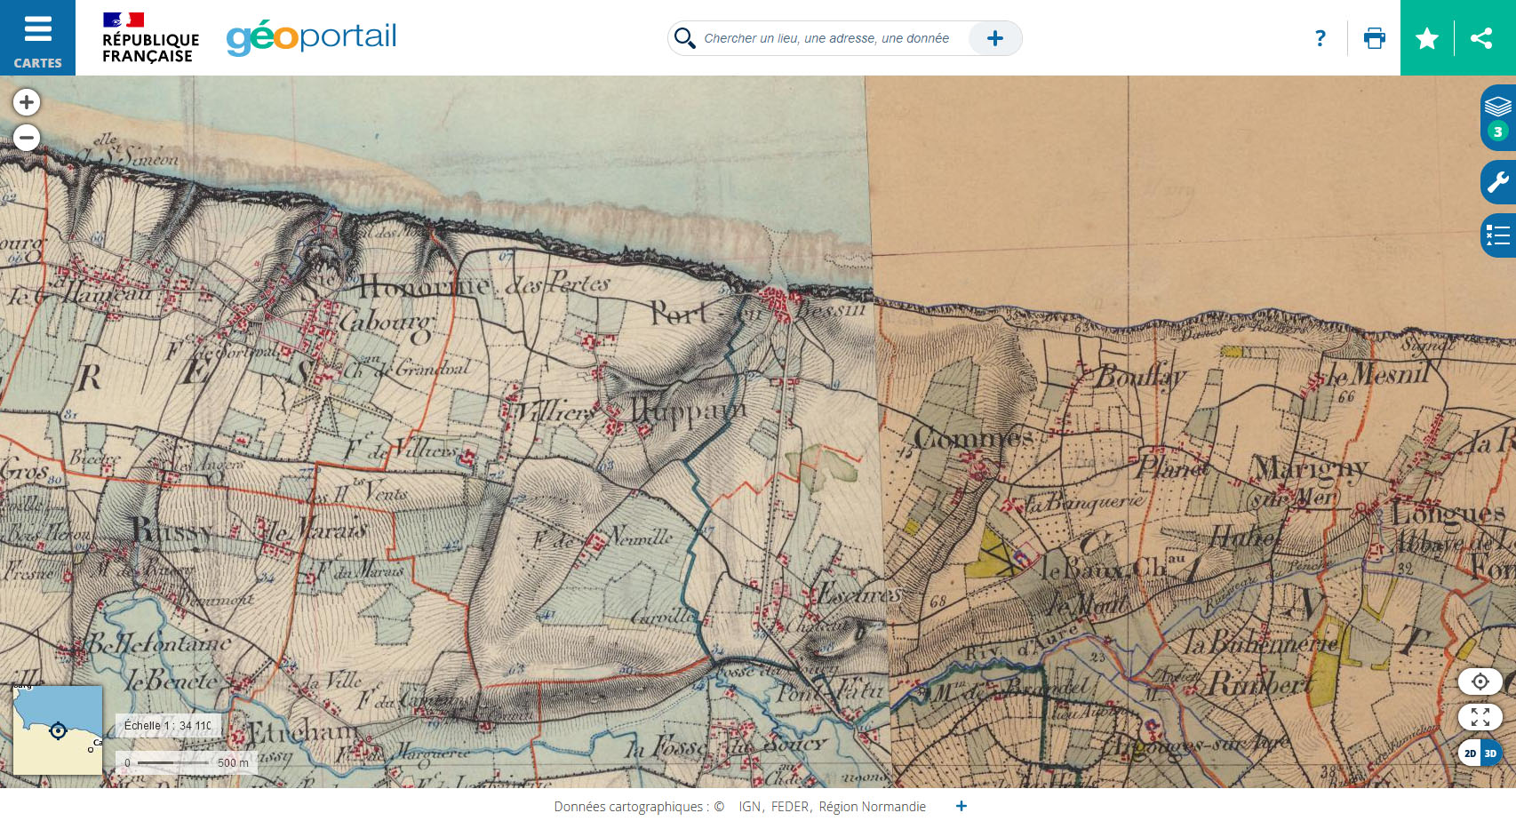Center map on my location
The image size is (1516, 821).
[x=1480, y=682]
